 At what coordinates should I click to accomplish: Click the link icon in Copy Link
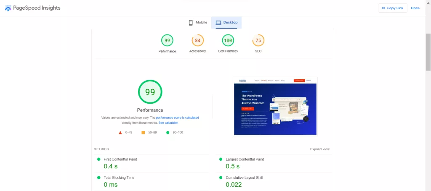tap(383, 8)
